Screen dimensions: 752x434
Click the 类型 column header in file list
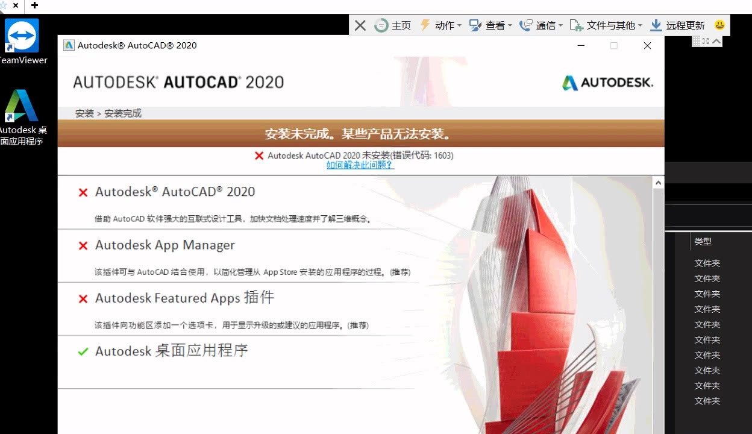click(x=703, y=241)
